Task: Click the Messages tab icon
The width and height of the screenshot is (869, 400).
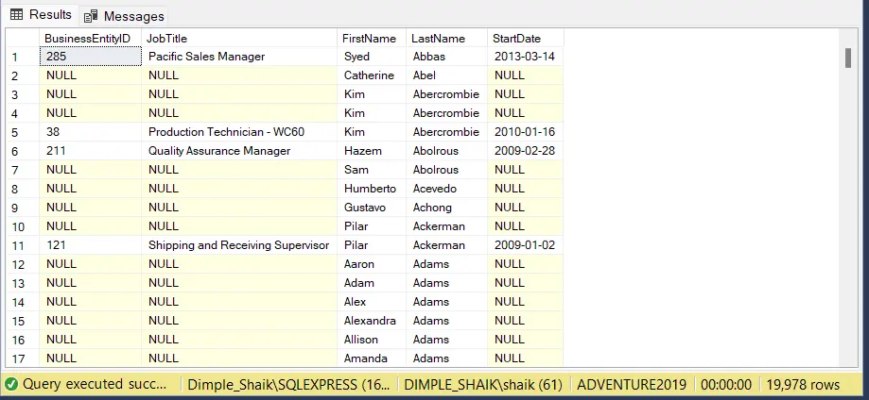Action: click(x=92, y=16)
